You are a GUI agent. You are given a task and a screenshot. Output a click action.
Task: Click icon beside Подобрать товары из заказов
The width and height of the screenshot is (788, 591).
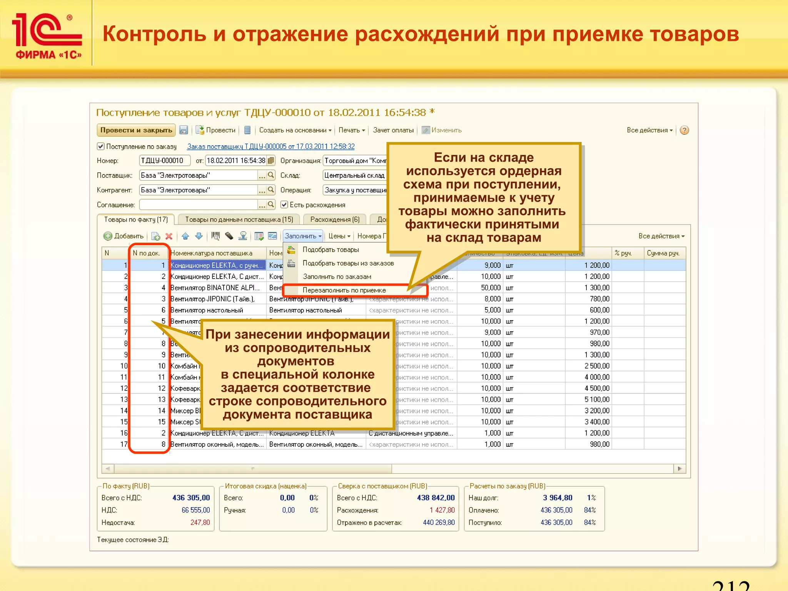pos(291,263)
